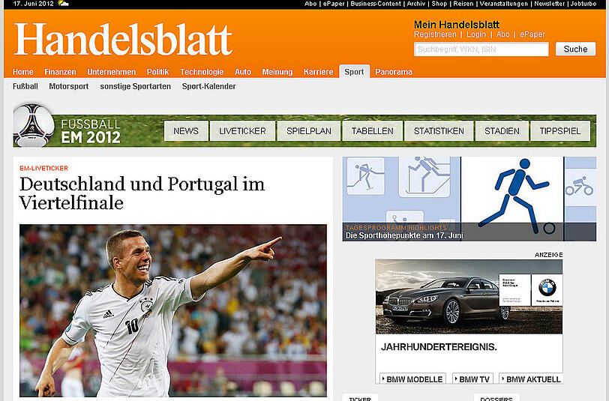Open the Jobturbo link
Viewport: 609px width, 401px height.
tap(583, 4)
